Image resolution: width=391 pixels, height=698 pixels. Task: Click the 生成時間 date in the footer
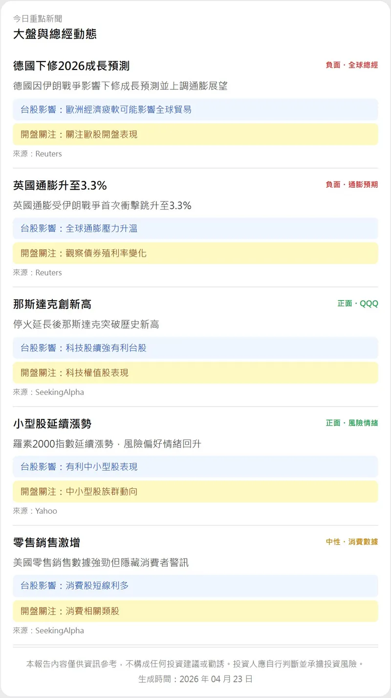[195, 679]
